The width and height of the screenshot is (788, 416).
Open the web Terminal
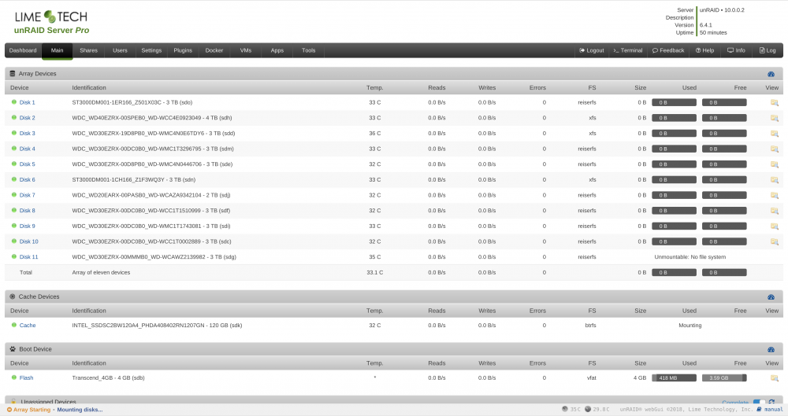pyautogui.click(x=628, y=50)
